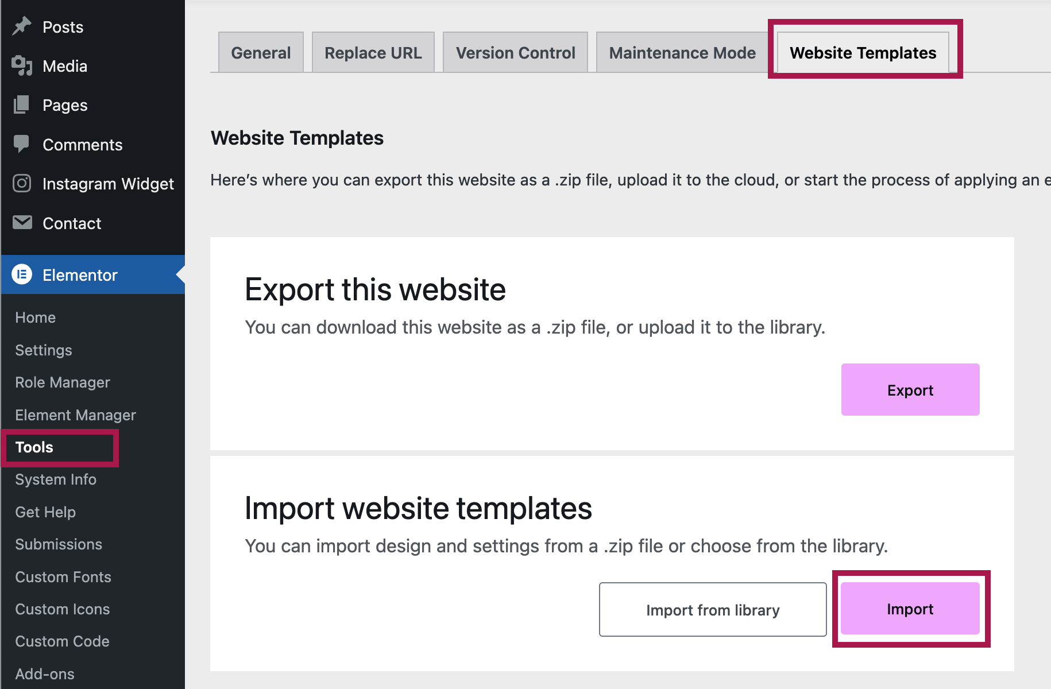
Task: Open the Version Control tab
Action: pyautogui.click(x=515, y=53)
